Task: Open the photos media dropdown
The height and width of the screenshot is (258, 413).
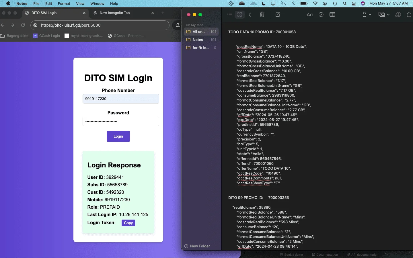Action: coord(384,15)
